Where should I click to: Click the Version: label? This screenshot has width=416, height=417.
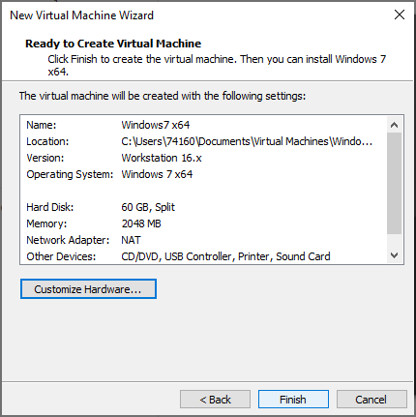tap(45, 158)
